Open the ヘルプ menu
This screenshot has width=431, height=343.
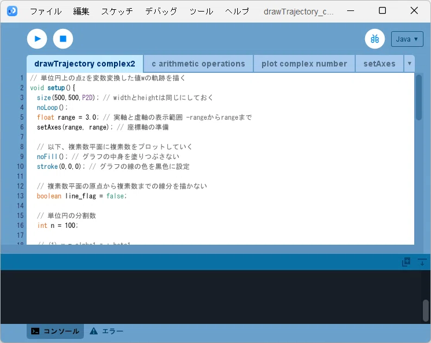[237, 11]
